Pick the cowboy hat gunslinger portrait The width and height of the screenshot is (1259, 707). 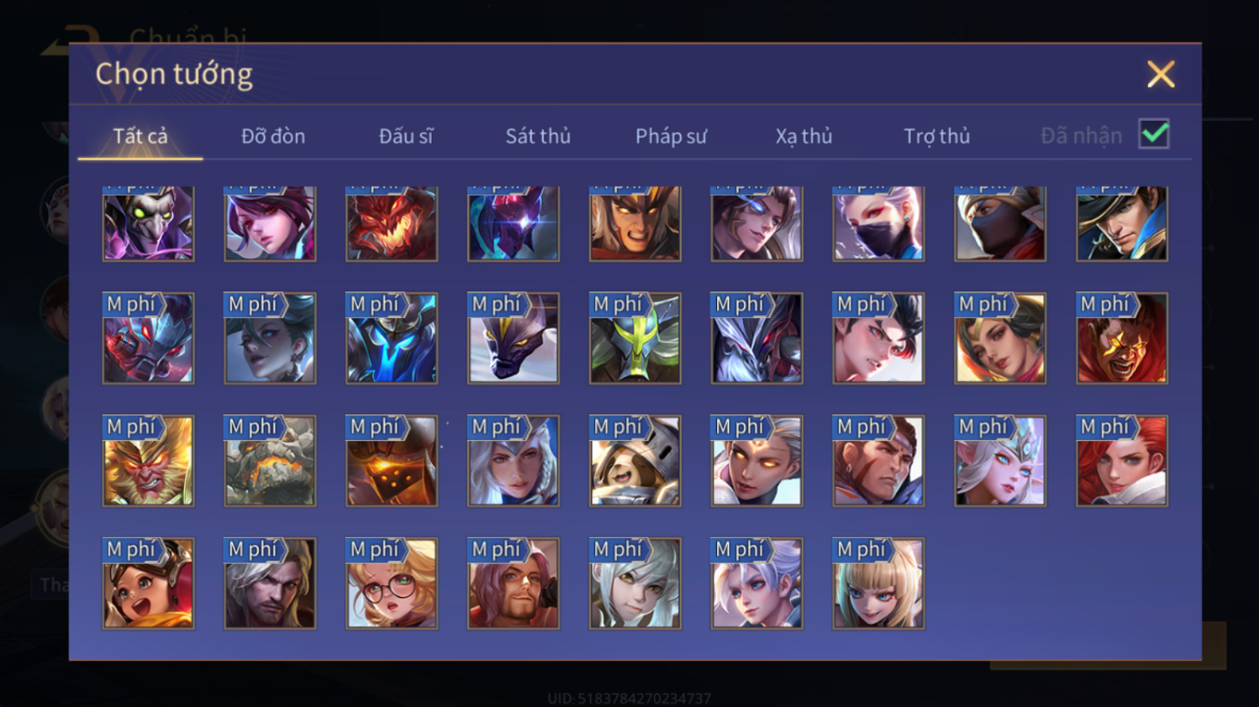(1121, 223)
